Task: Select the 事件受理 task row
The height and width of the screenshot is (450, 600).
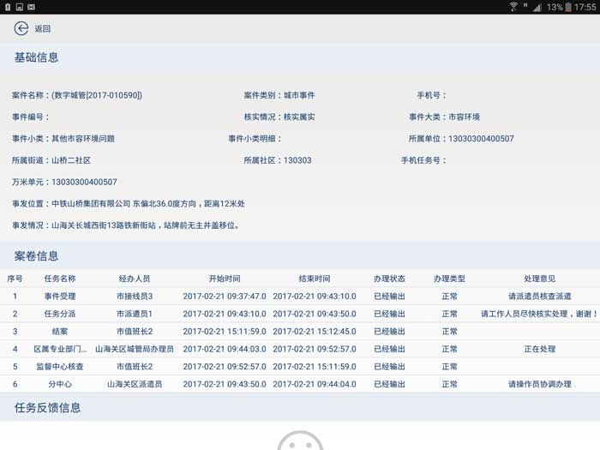Action: 300,297
